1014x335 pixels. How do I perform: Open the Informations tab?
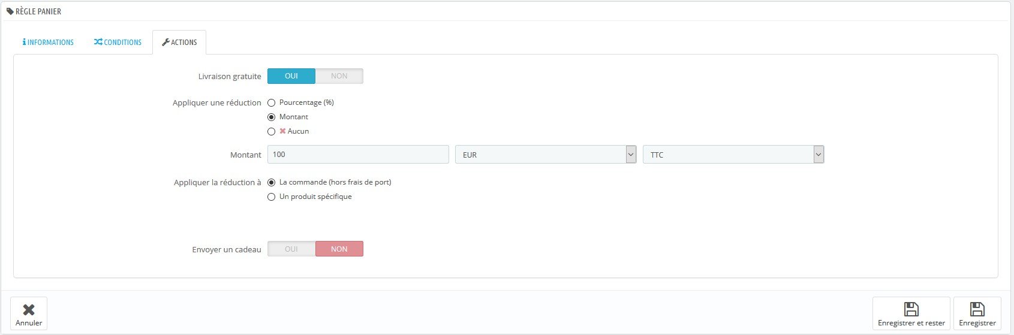click(x=48, y=43)
